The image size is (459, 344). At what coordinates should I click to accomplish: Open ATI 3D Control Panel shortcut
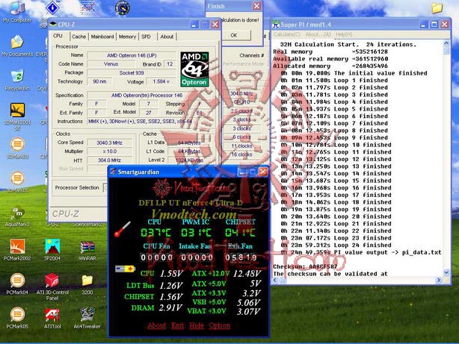tap(52, 287)
